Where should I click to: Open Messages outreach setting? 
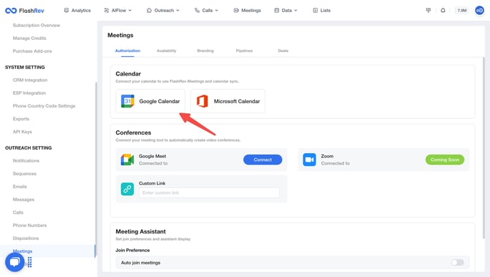(24, 199)
